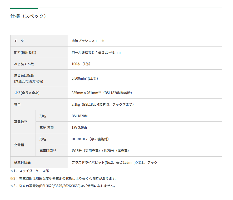
Task: Select the ねじ装てん数 row label
Action: 22,64
